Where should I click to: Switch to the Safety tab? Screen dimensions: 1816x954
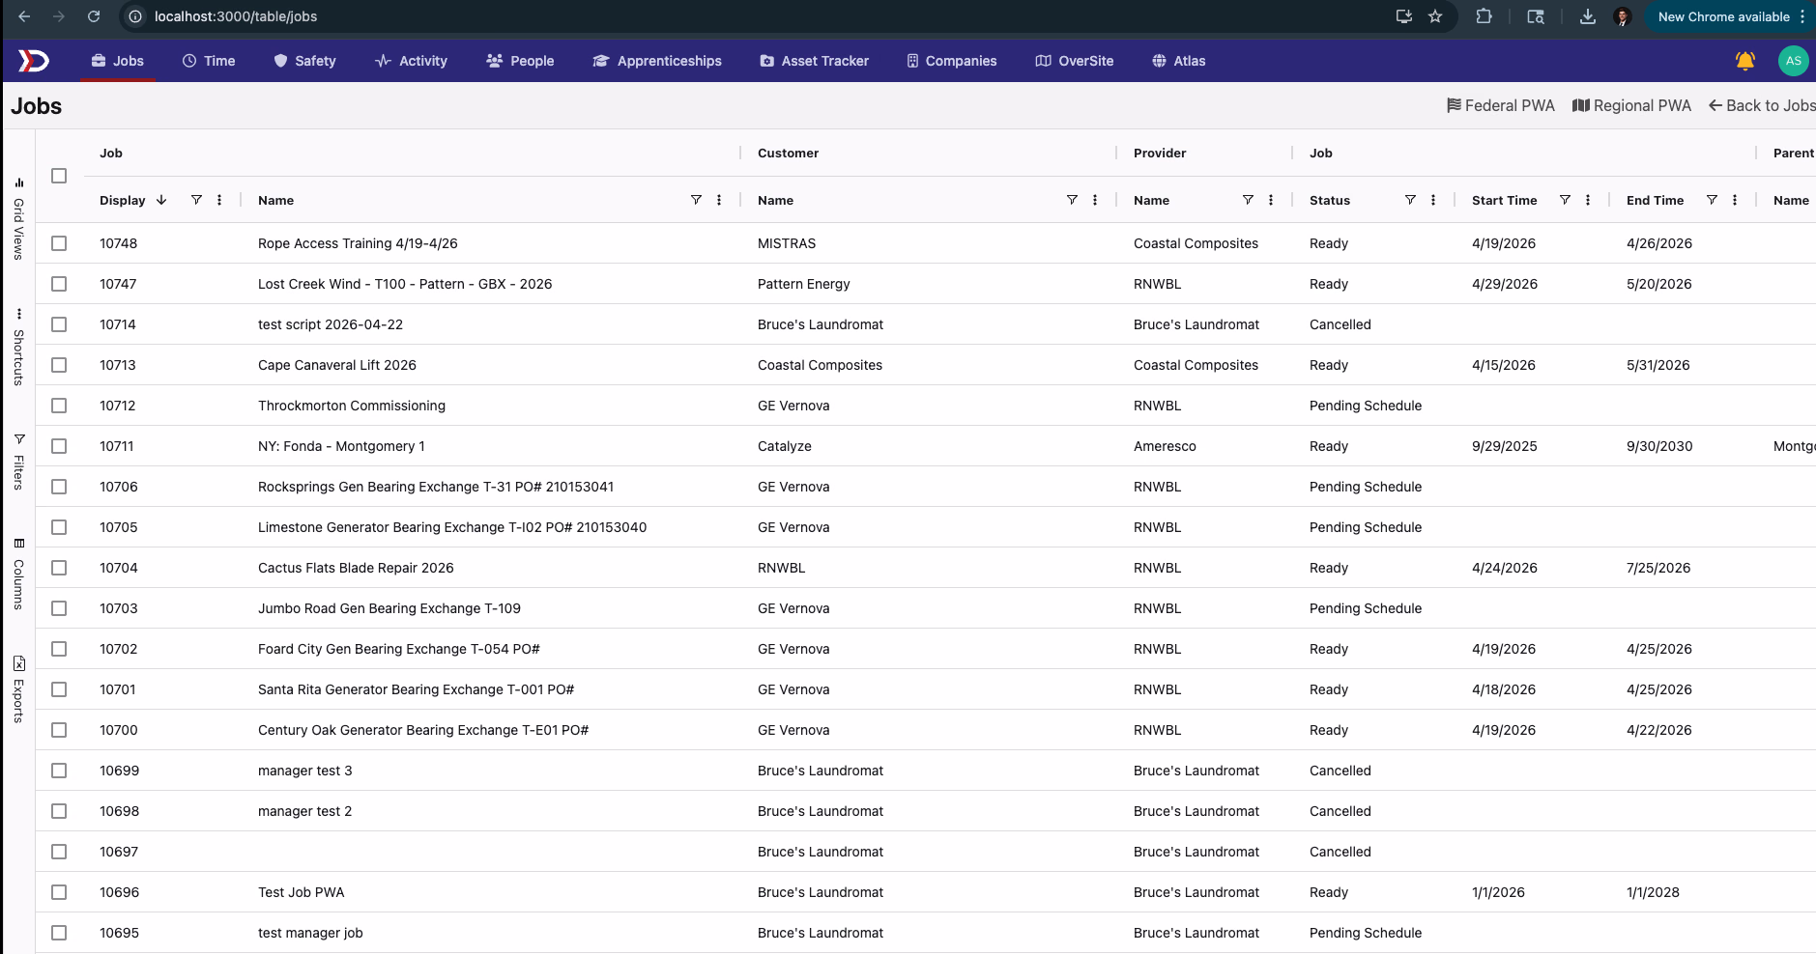(304, 61)
